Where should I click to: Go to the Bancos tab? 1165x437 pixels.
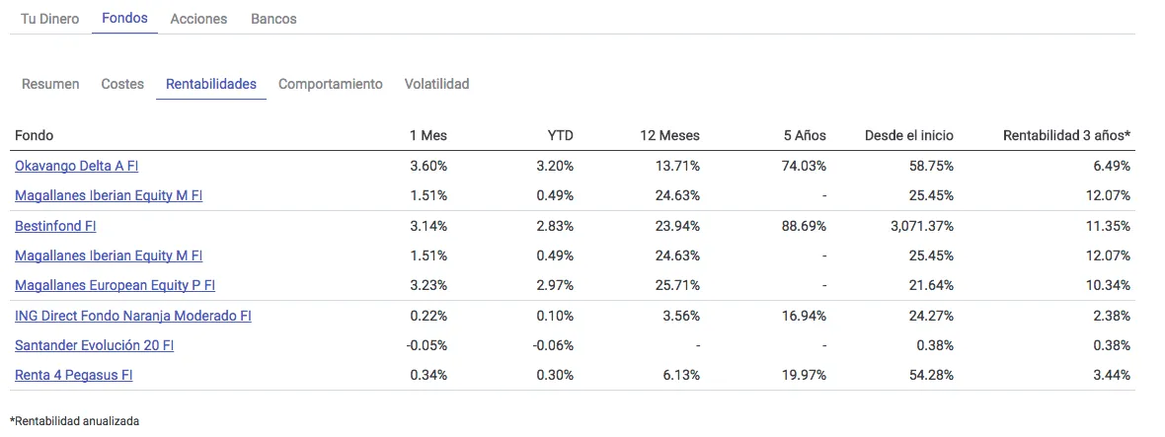(273, 19)
